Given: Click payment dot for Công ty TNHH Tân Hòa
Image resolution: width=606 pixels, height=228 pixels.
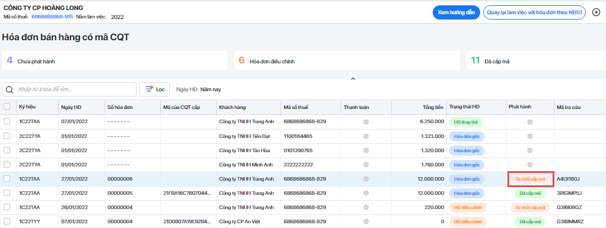Looking at the screenshot, I should [x=366, y=150].
